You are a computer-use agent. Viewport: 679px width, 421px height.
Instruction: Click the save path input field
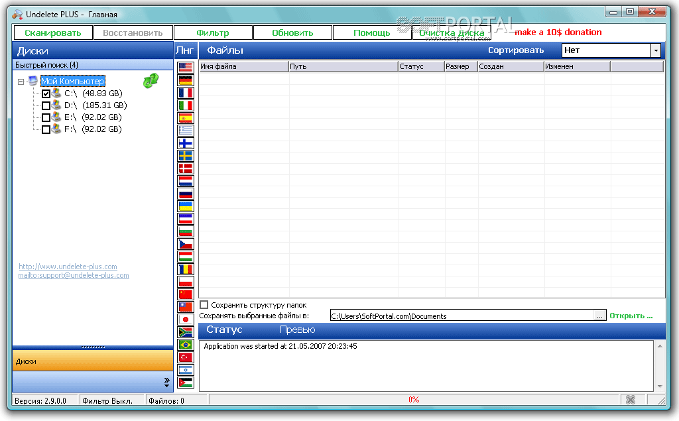pos(462,316)
